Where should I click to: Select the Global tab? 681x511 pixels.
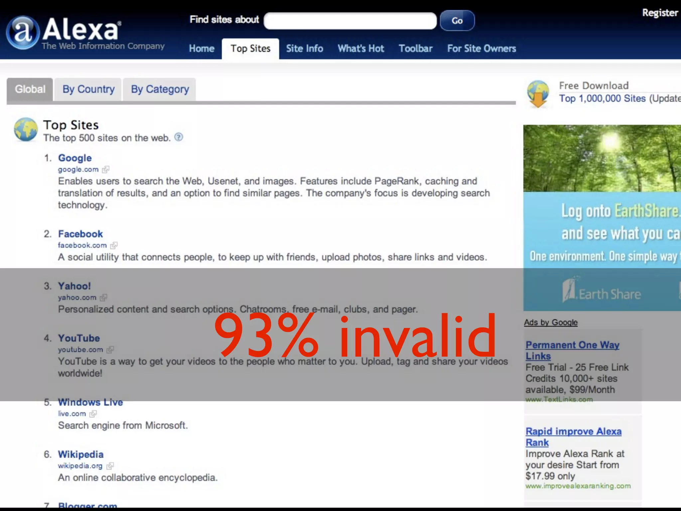pos(30,89)
